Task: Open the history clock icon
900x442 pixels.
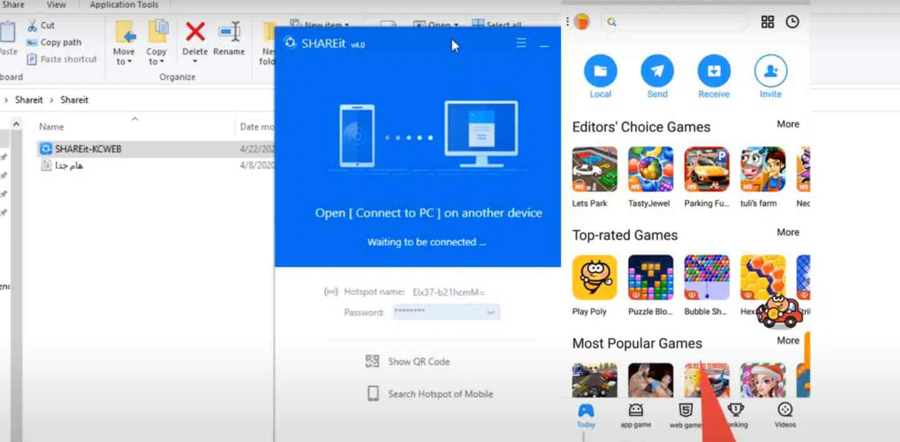Action: (792, 22)
